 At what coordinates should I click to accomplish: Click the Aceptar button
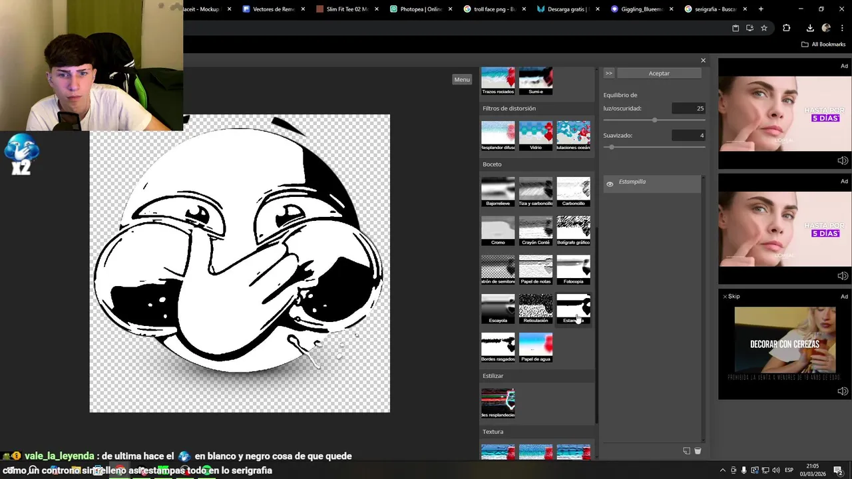pyautogui.click(x=659, y=73)
